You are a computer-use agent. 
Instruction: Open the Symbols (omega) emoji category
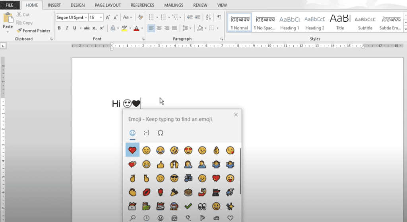161,133
